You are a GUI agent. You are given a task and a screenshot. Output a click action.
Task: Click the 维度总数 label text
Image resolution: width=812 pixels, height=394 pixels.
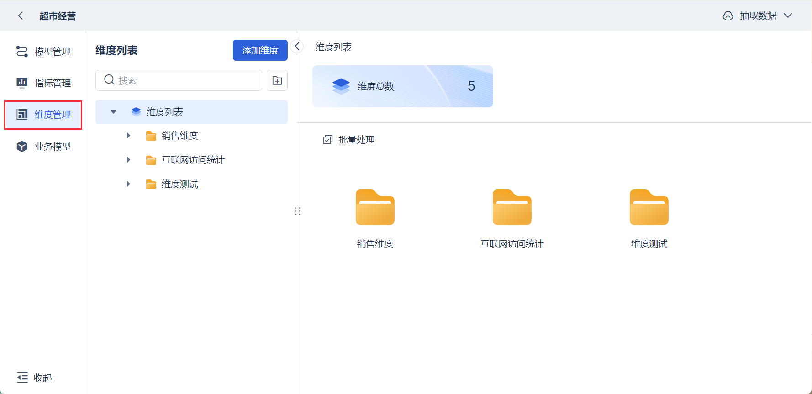tap(375, 86)
